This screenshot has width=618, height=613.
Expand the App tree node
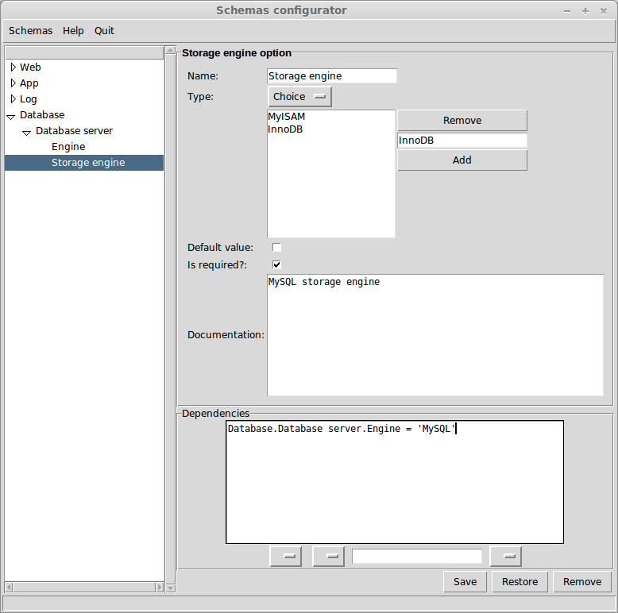coord(13,83)
